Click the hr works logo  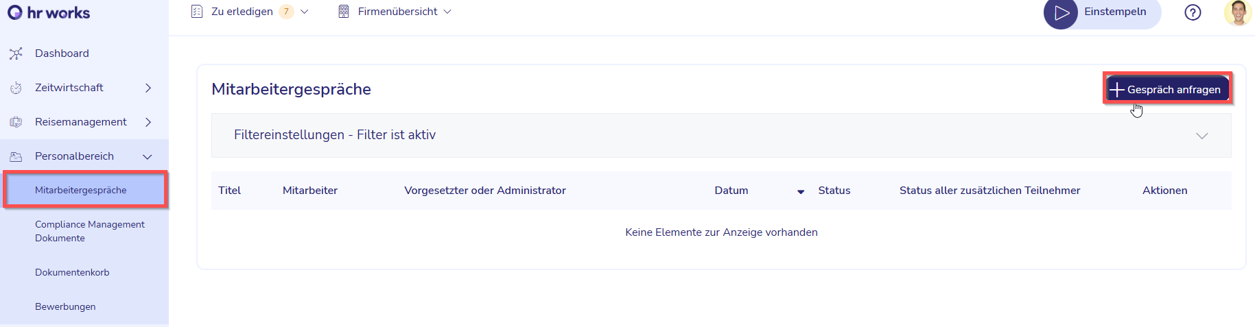pyautogui.click(x=49, y=12)
